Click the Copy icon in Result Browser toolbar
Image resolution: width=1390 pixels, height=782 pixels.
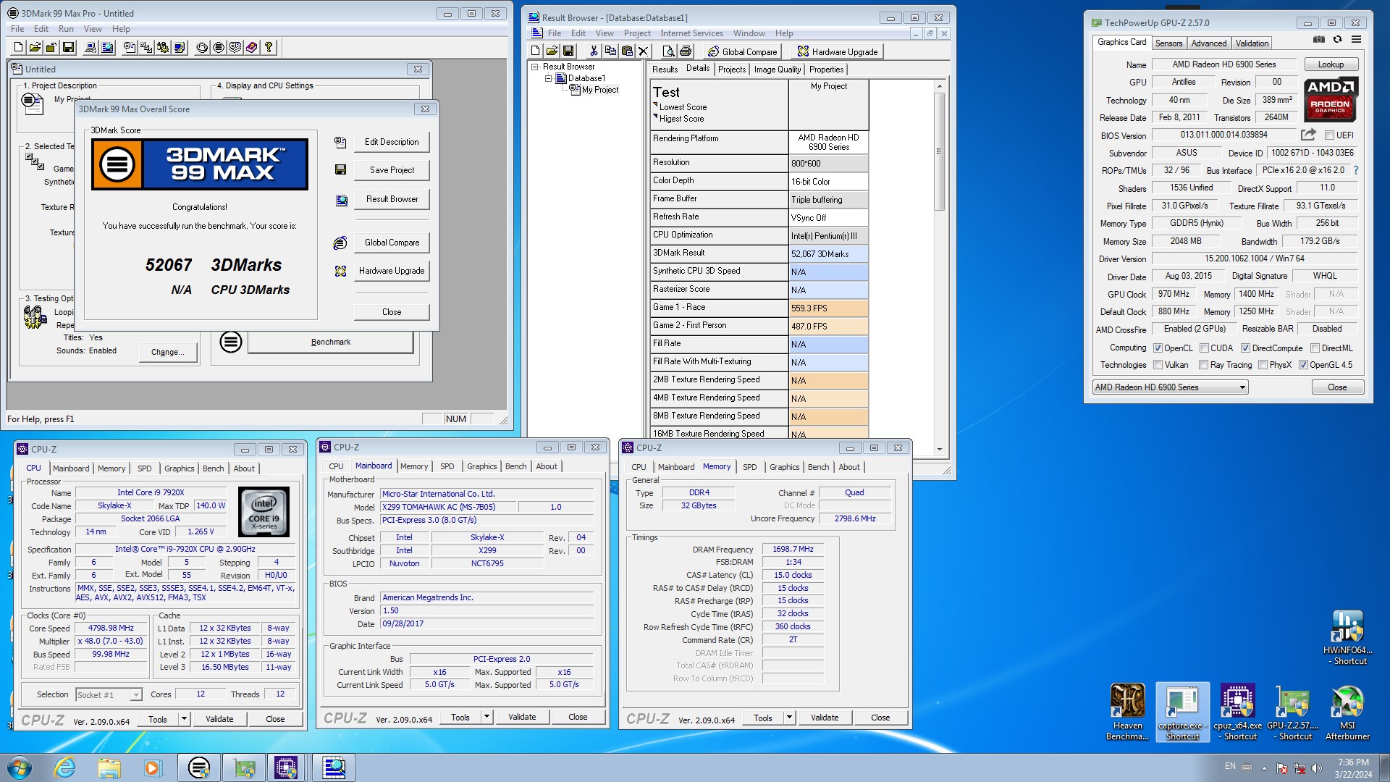610,51
